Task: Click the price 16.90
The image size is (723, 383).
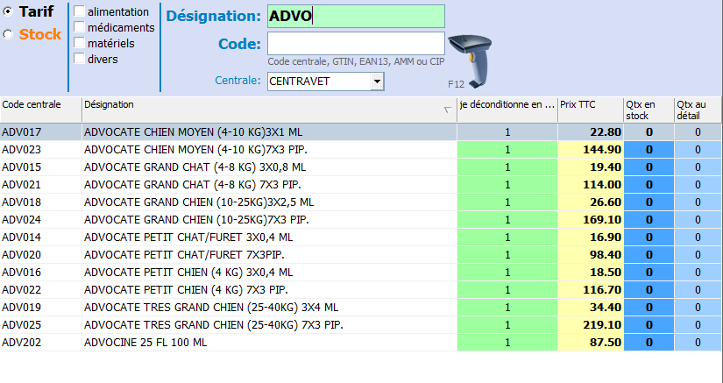Action: pos(606,238)
